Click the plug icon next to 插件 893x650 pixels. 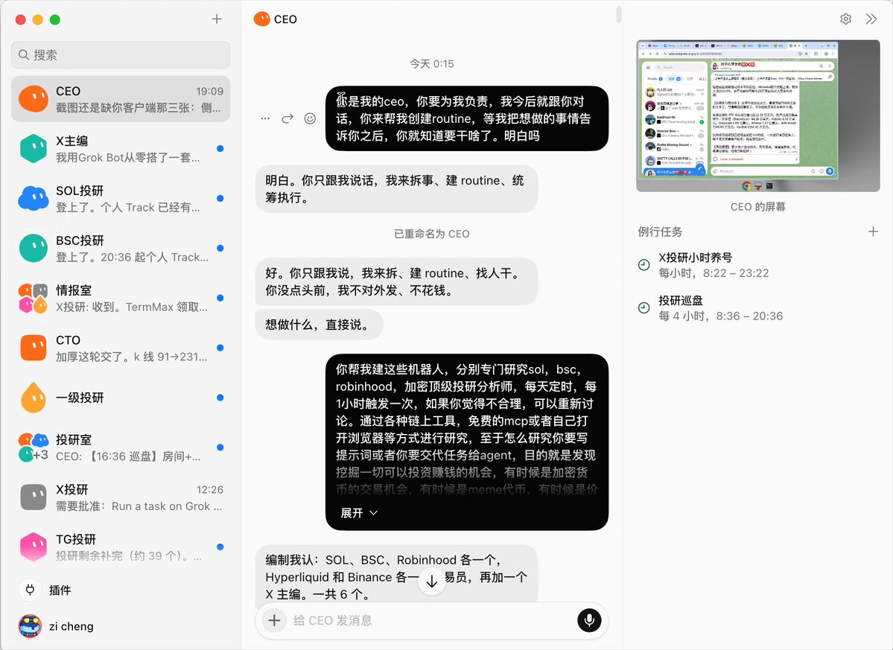coord(31,590)
